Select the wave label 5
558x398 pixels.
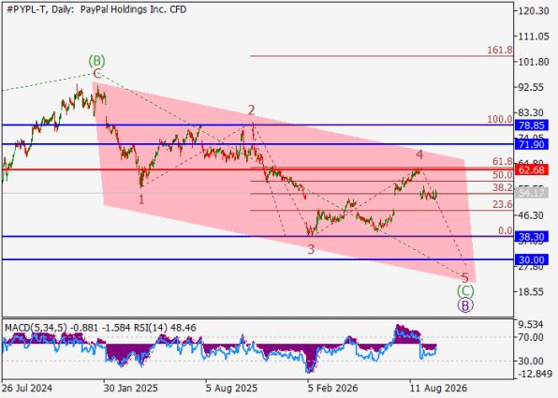[464, 278]
